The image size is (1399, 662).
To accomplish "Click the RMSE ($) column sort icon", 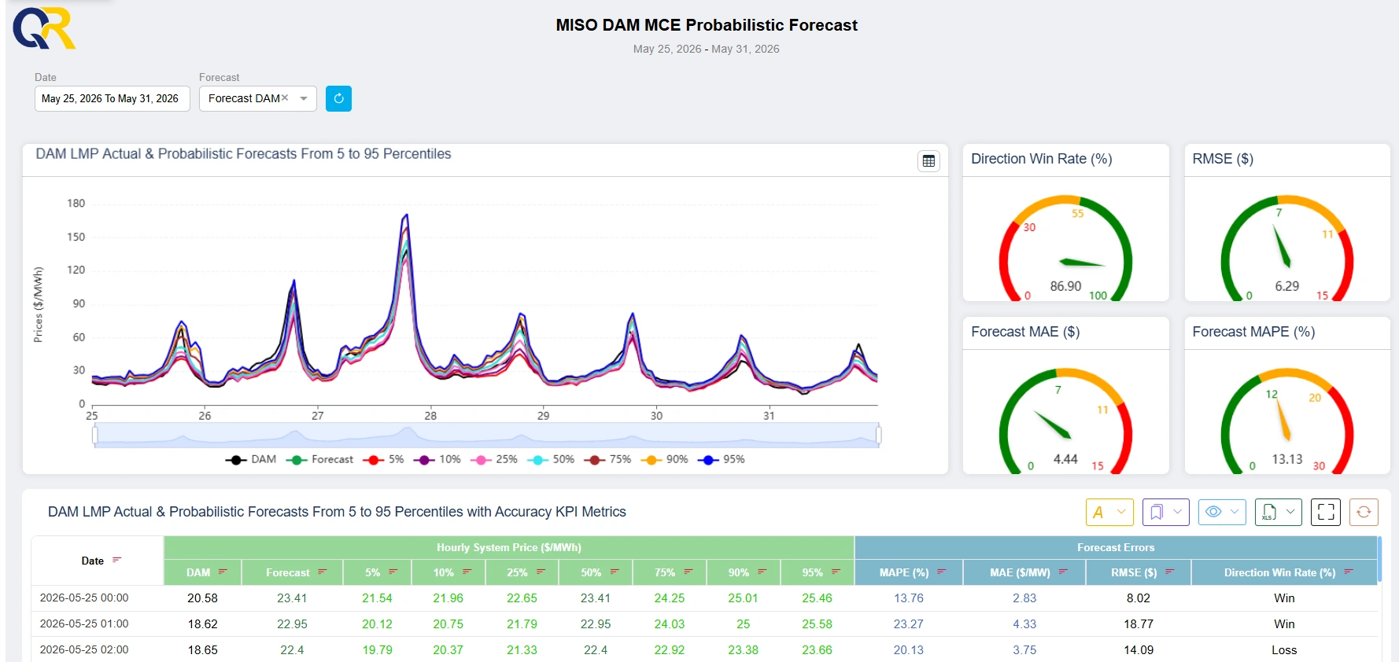I will (x=1169, y=572).
